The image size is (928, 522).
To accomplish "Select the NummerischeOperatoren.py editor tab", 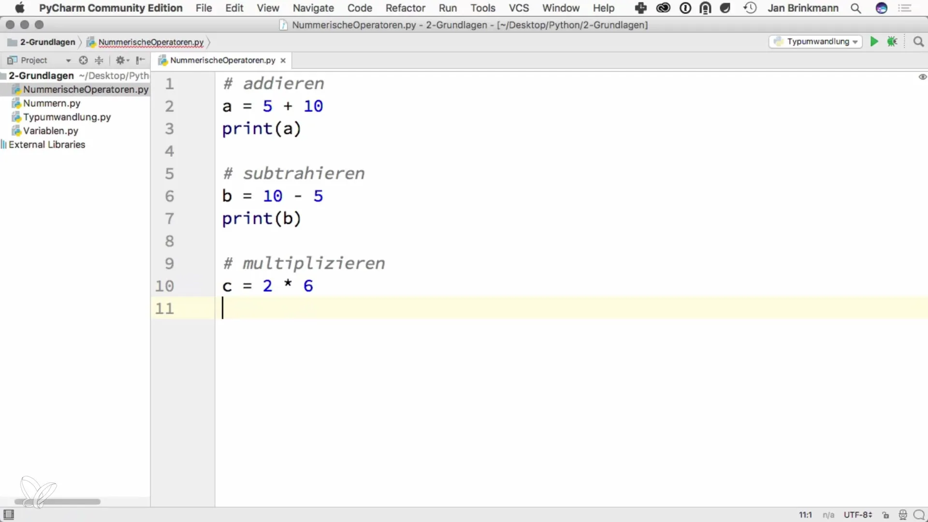I will click(x=222, y=60).
